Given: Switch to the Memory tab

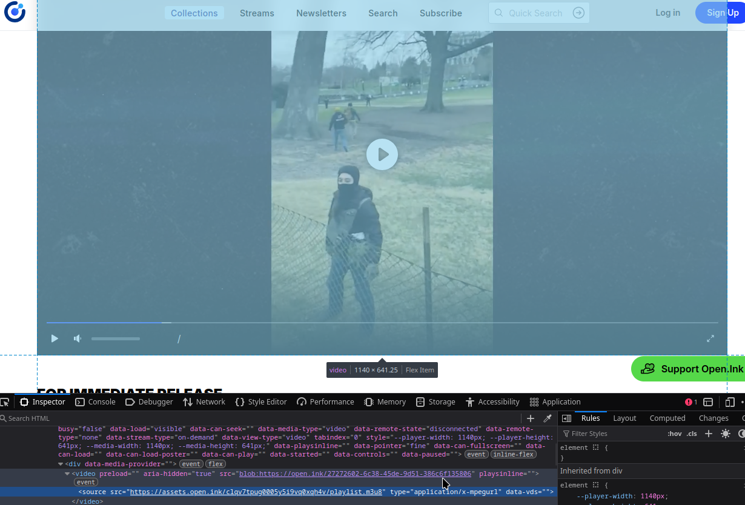Looking at the screenshot, I should (385, 402).
